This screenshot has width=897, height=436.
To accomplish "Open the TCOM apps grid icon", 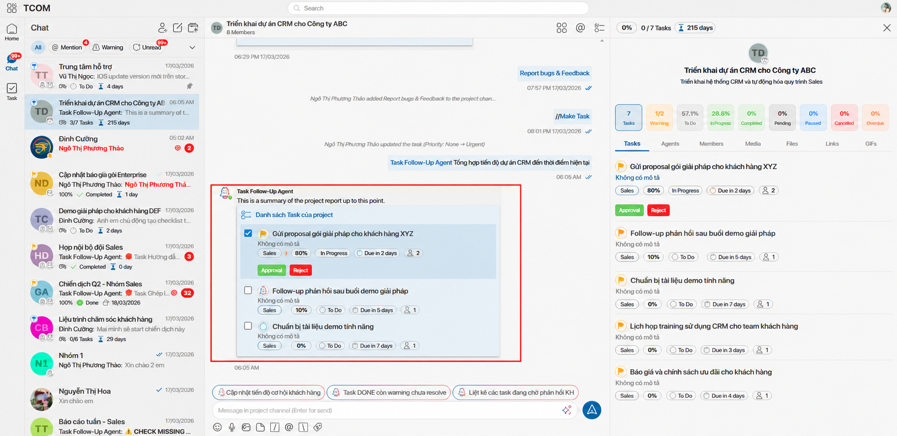I will (11, 8).
